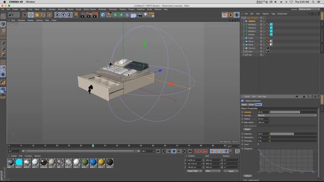Activate the Move tool
The height and width of the screenshot is (182, 324).
coord(31,15)
